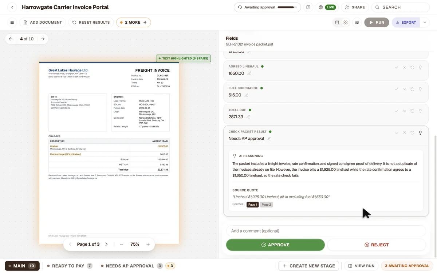Edit the Check Packet Result pencil
This screenshot has height=273, width=437.
tap(269, 139)
